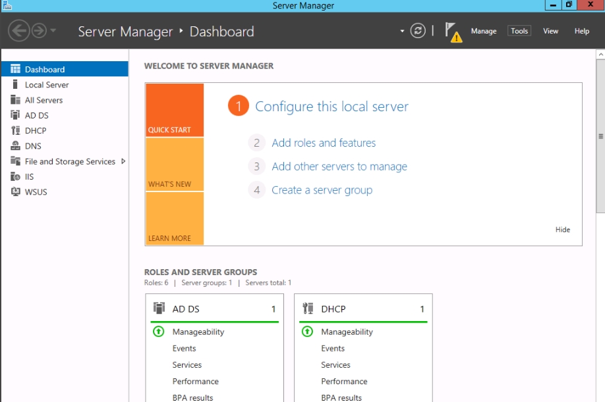Click the All Servers sidebar icon

click(x=15, y=100)
